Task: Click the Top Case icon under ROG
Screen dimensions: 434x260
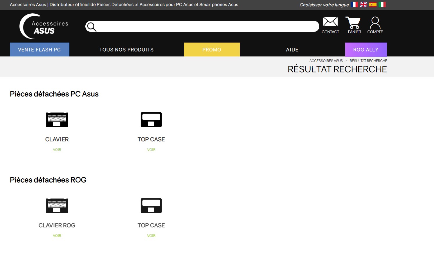Action: coord(151,206)
